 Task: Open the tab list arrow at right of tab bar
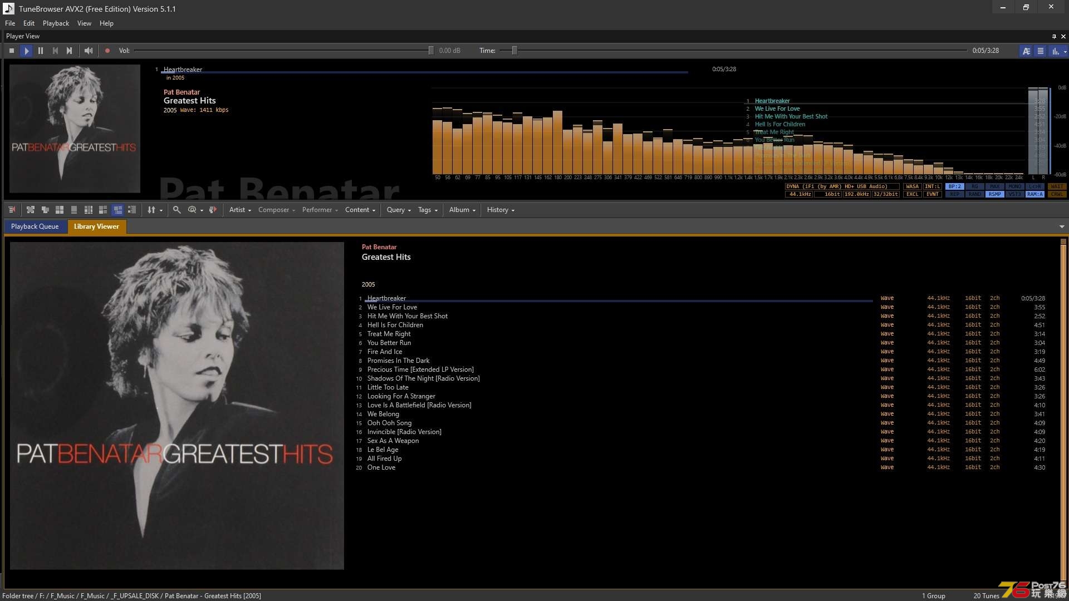coord(1062,226)
